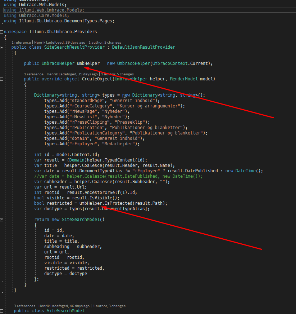Click the 'visible = visible,' initializer line
The image size is (296, 314).
(x=67, y=263)
